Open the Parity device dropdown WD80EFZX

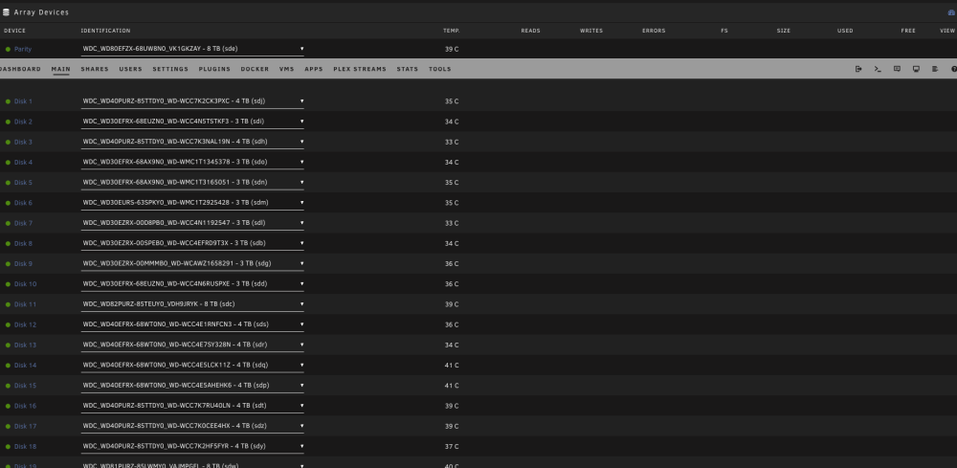[192, 49]
